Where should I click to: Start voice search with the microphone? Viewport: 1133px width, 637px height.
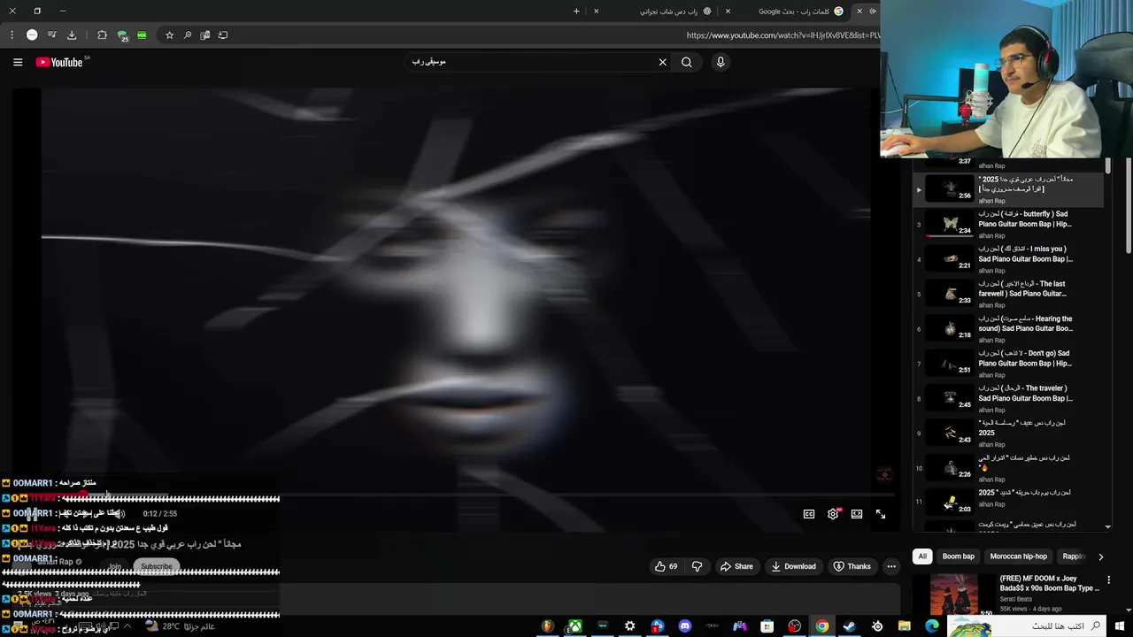[721, 62]
